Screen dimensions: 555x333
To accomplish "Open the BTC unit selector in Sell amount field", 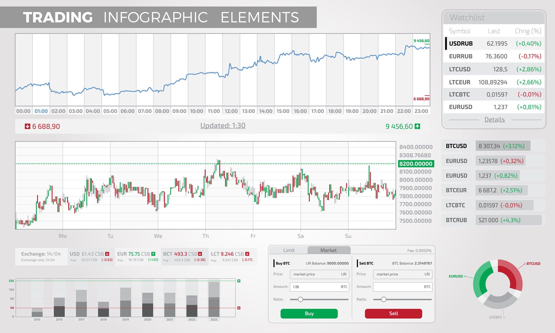I will (427, 287).
